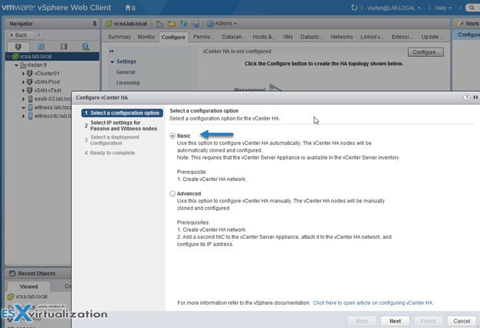Click the Work In Progress panel icon

(460, 23)
